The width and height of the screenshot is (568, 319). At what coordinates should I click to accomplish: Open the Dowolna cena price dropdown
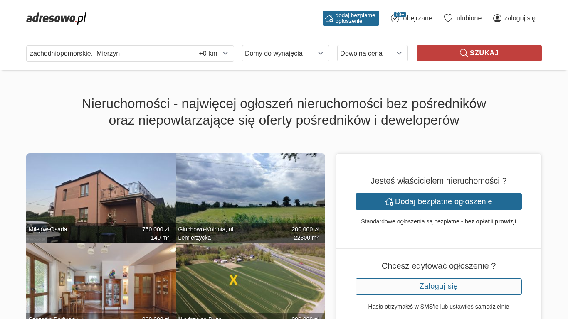372,53
